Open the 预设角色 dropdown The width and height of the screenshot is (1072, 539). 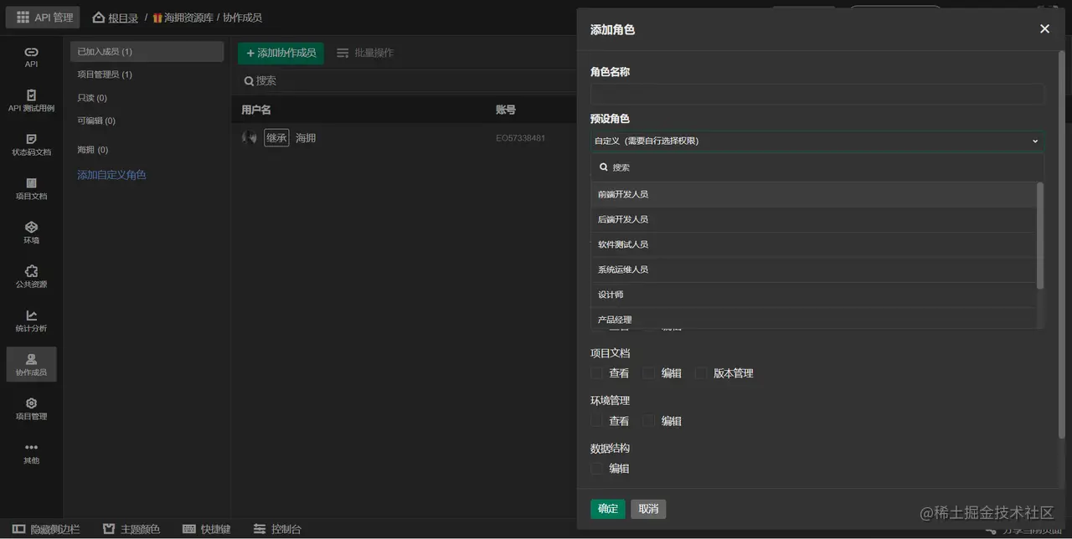817,141
